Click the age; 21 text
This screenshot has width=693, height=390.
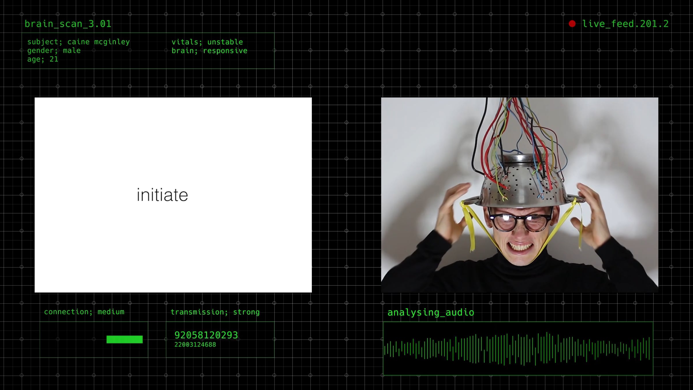point(43,59)
